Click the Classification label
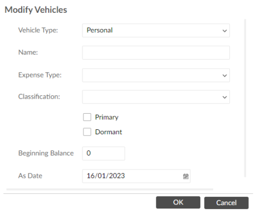The width and height of the screenshot is (255, 214). coord(39,96)
